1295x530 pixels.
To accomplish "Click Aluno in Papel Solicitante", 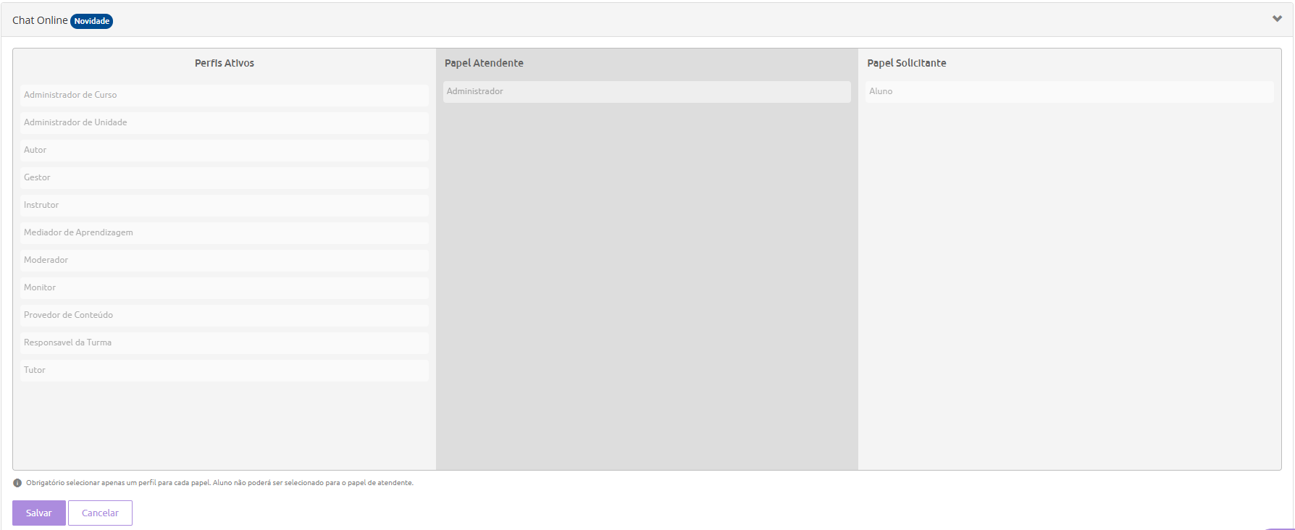I will click(1069, 91).
